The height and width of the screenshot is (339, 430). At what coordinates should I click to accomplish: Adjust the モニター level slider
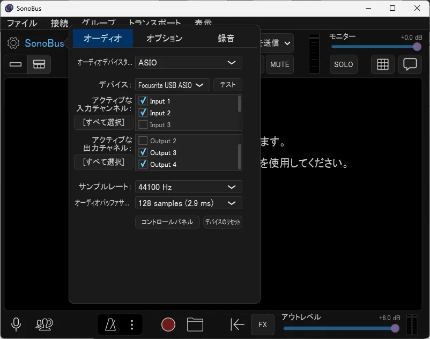376,47
